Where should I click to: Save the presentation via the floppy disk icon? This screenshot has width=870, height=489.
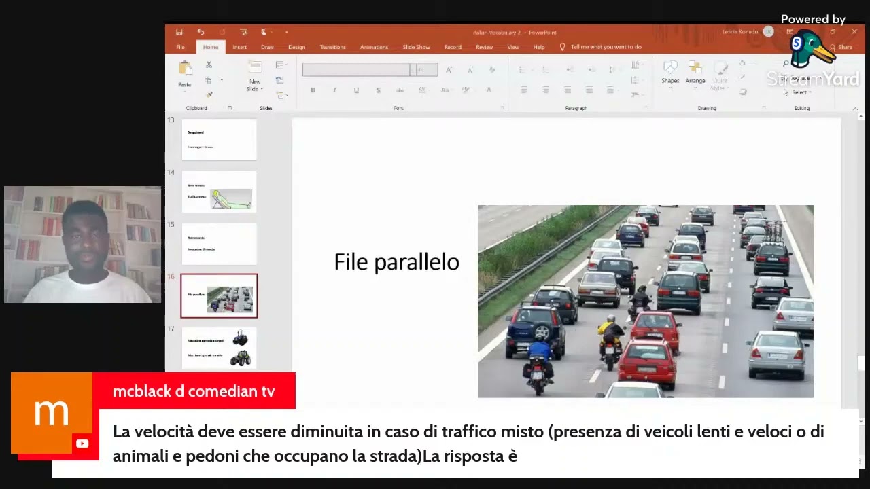pyautogui.click(x=179, y=32)
